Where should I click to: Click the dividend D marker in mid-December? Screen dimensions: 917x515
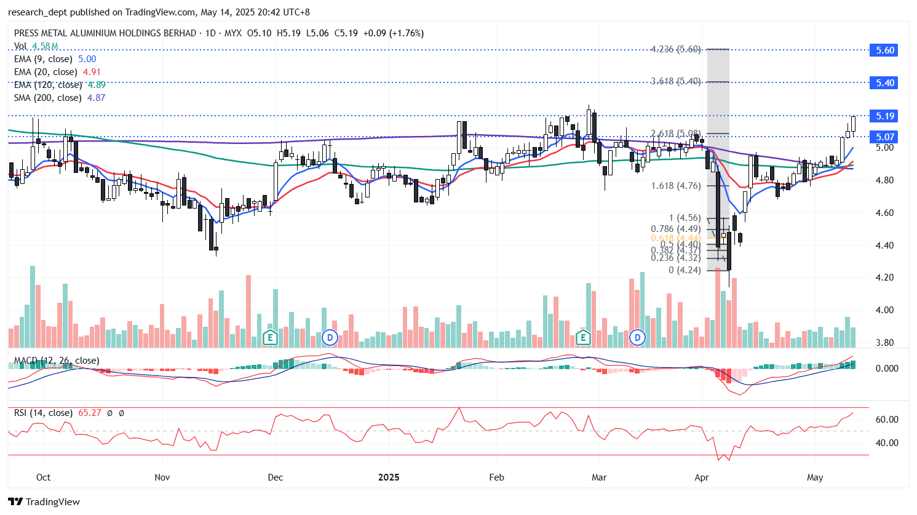click(x=330, y=337)
